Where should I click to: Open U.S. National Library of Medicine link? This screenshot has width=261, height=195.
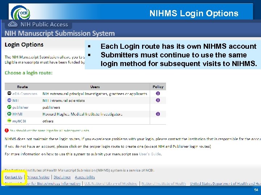point(111,183)
